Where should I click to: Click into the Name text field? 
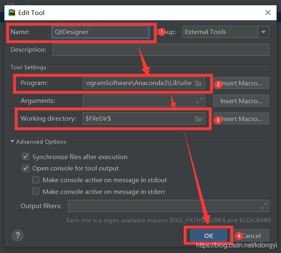pyautogui.click(x=101, y=32)
